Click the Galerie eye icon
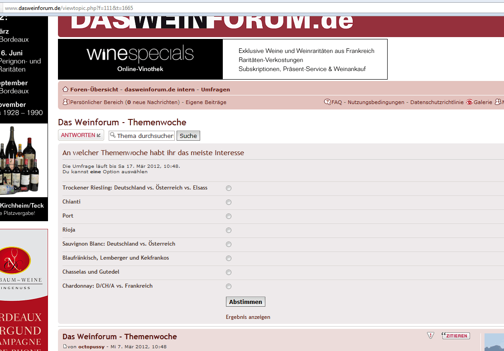The image size is (504, 351). coord(469,102)
